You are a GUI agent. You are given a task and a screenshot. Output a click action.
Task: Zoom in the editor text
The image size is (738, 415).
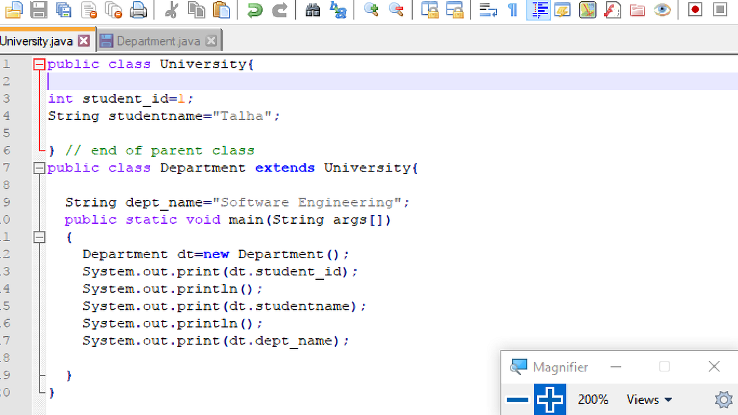pyautogui.click(x=371, y=9)
